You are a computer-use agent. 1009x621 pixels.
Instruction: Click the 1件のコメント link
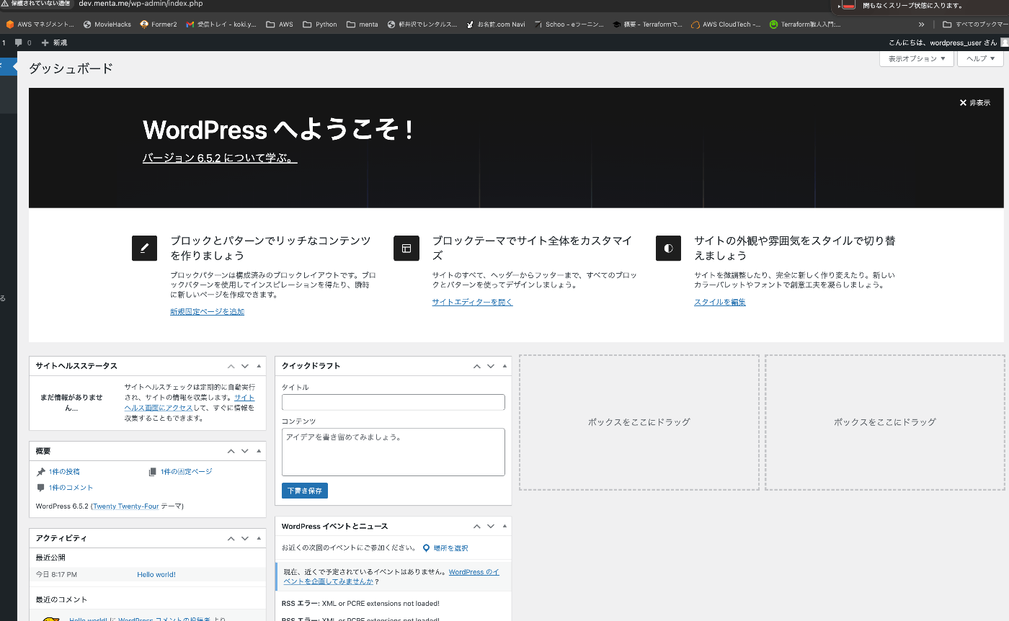pyautogui.click(x=71, y=488)
